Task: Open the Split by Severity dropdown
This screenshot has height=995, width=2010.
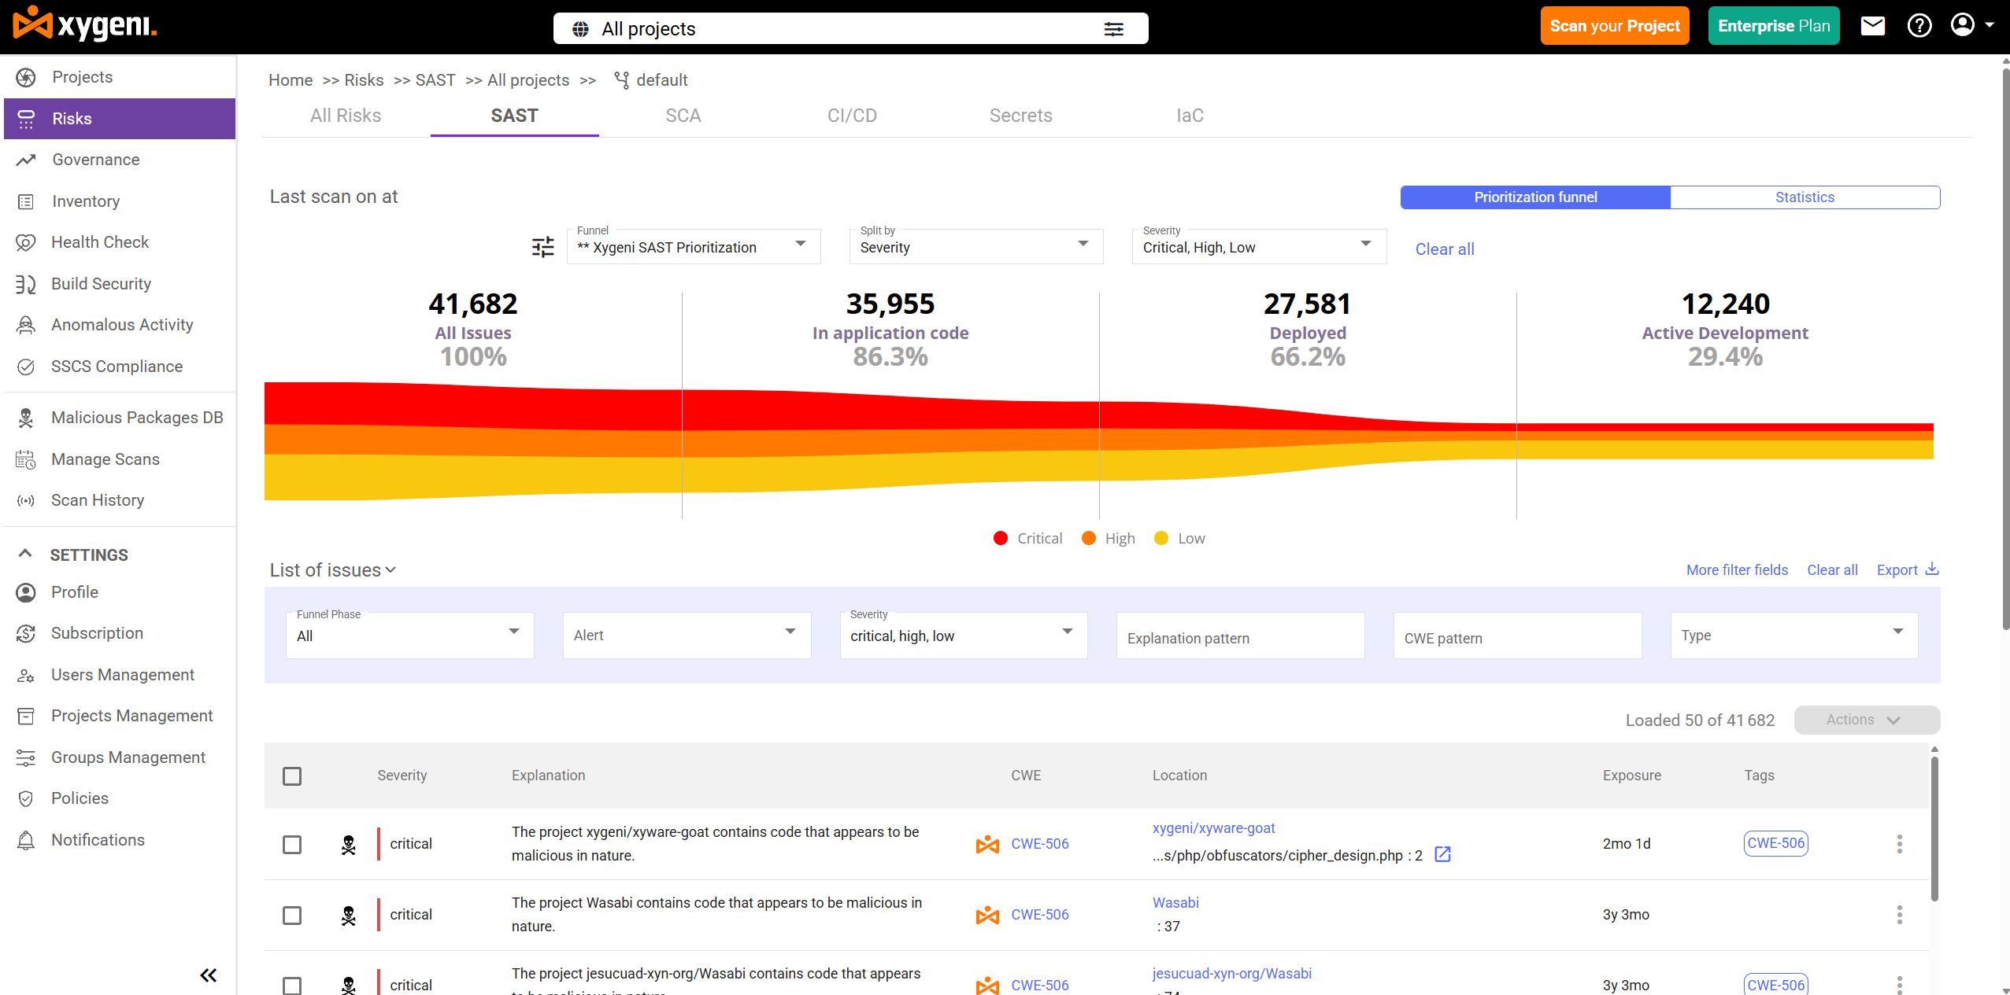Action: coord(975,247)
